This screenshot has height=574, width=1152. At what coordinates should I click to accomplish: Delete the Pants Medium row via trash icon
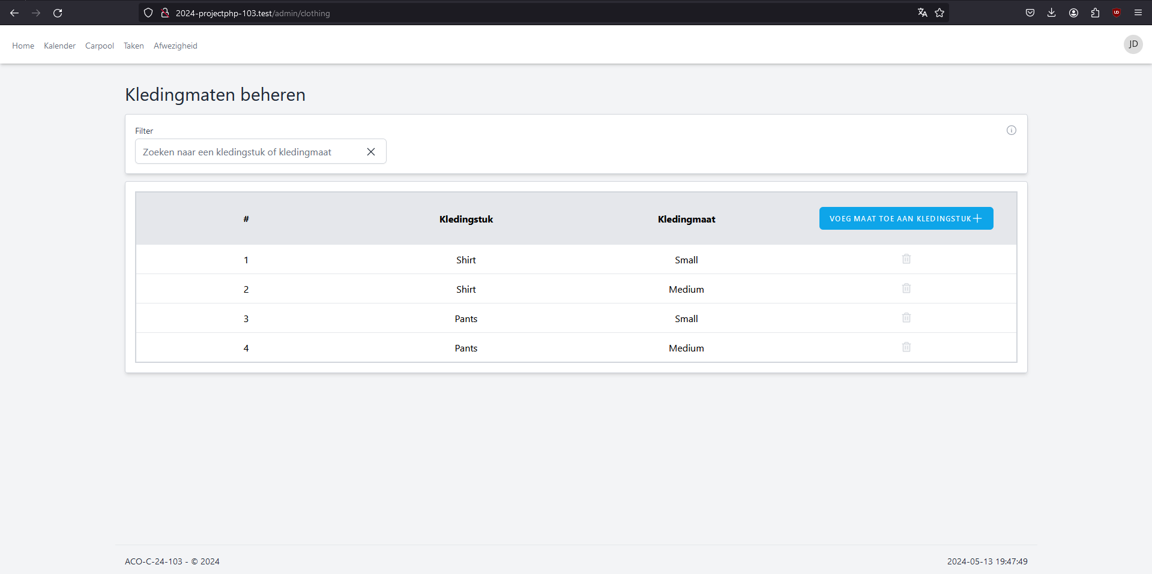906,347
